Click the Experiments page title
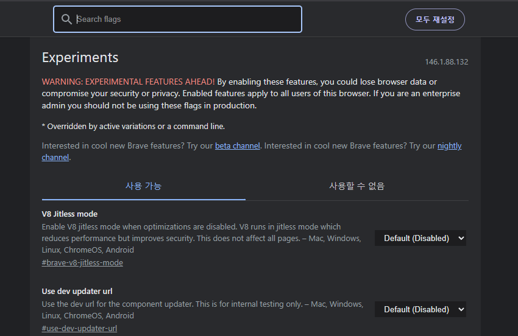 click(x=80, y=57)
